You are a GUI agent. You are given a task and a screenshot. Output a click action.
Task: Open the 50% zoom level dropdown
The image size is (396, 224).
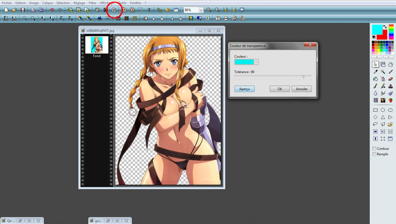coord(201,10)
